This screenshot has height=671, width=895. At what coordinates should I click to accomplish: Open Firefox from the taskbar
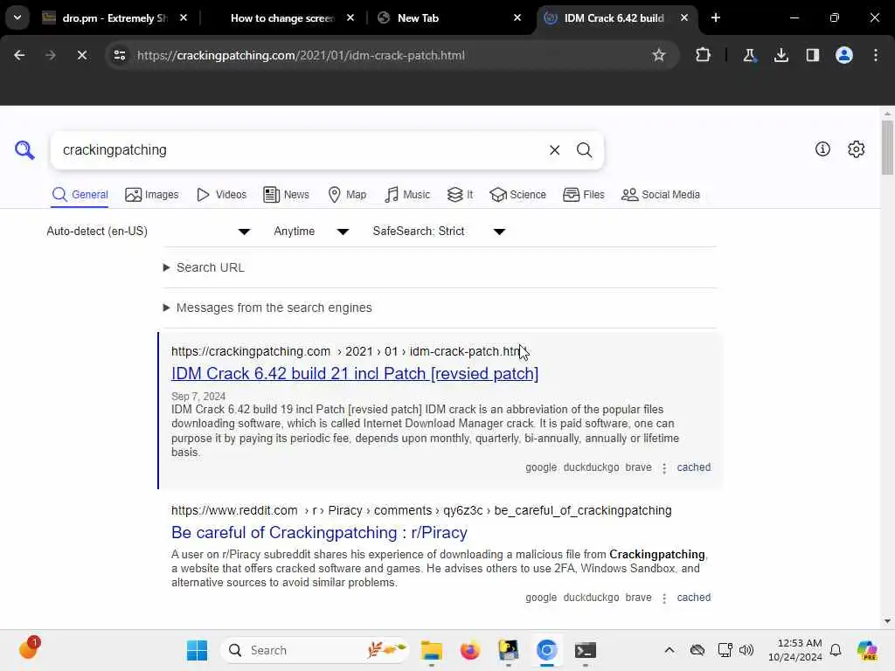pyautogui.click(x=469, y=650)
